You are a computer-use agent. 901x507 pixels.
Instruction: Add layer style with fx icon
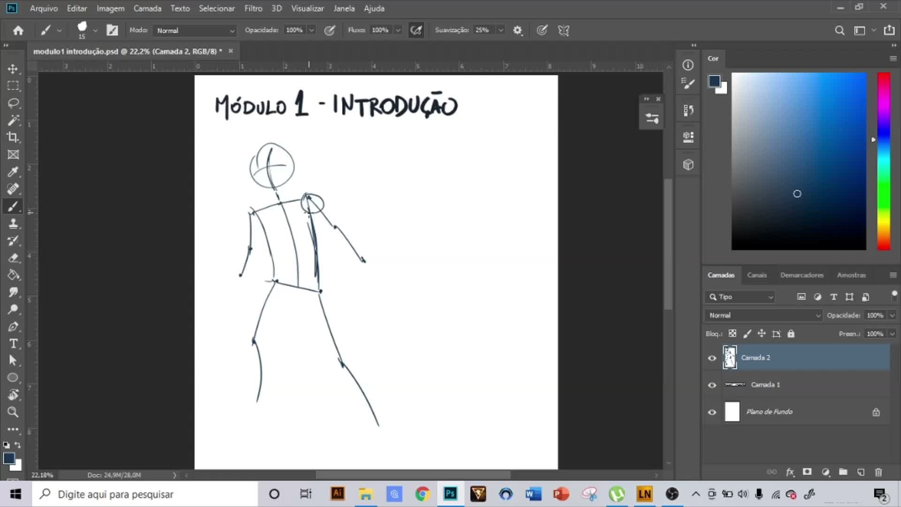tap(790, 472)
